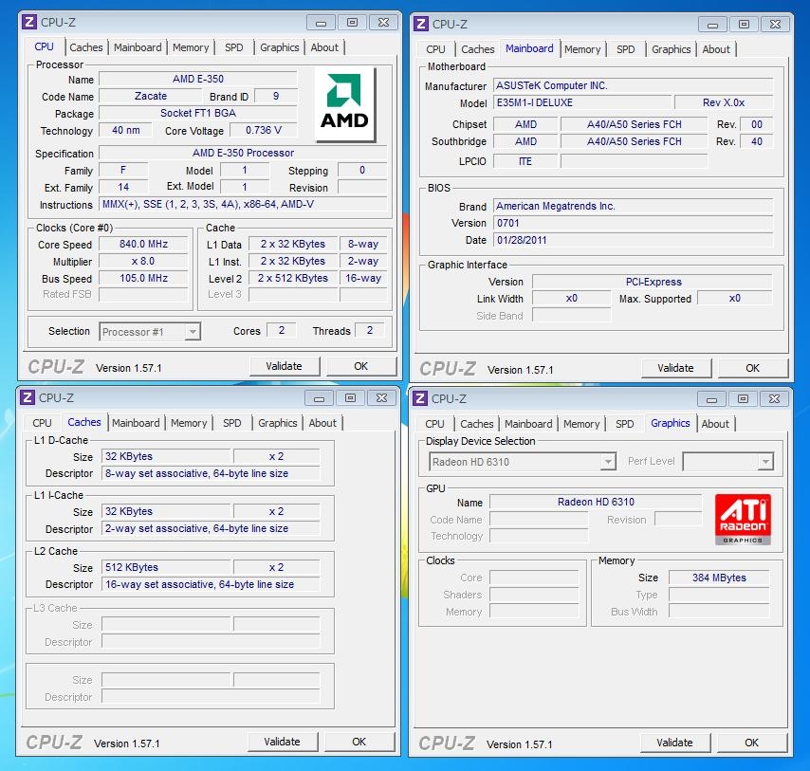The image size is (810, 771).
Task: Open Mainboard tab in the Caches window
Action: coord(136,423)
